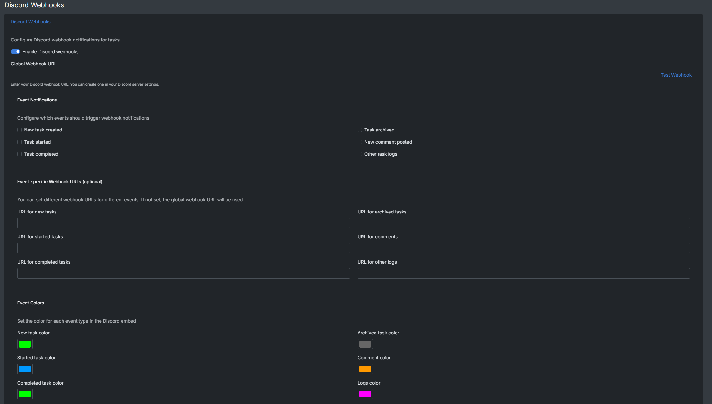Image resolution: width=712 pixels, height=404 pixels.
Task: Focus the URL for new tasks field
Action: 183,223
